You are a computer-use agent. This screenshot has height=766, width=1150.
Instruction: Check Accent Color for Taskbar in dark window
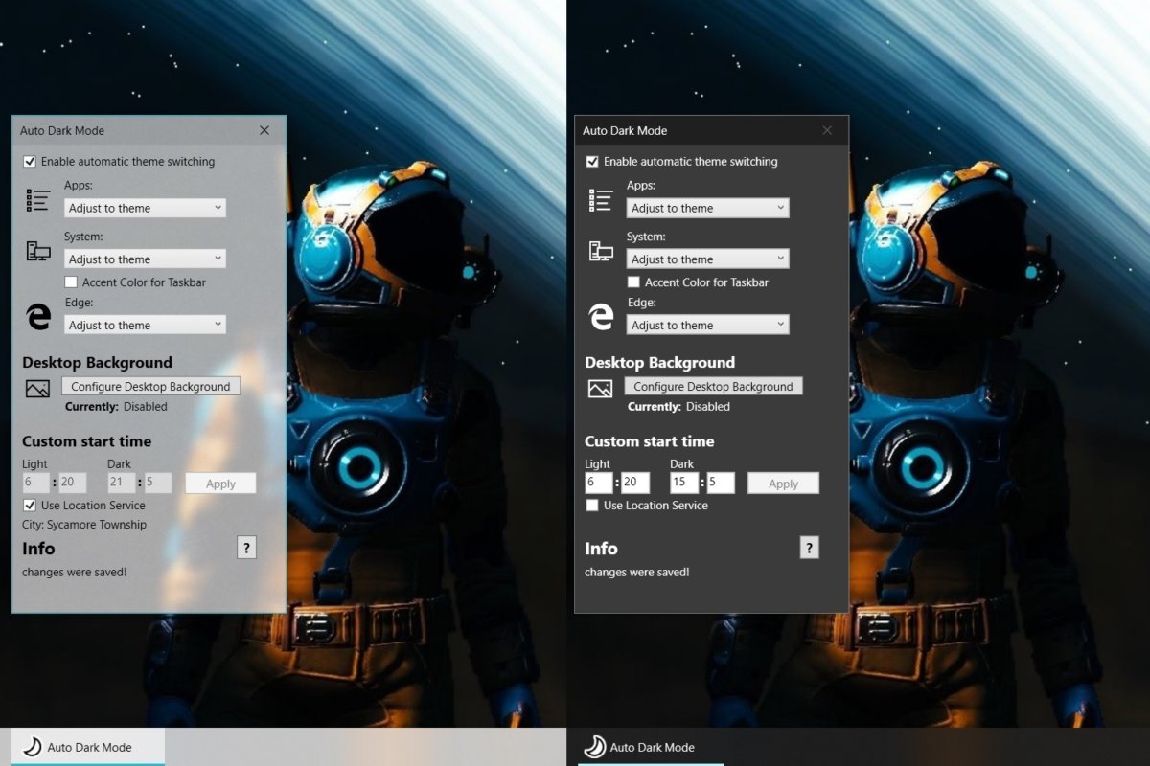tap(633, 282)
